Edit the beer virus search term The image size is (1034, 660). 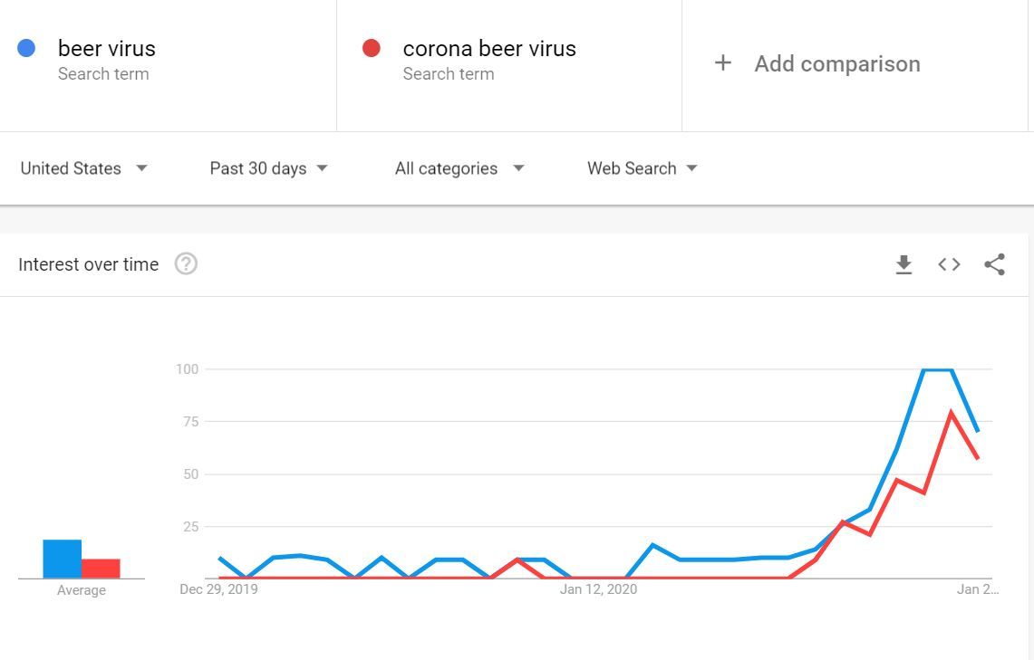(107, 49)
